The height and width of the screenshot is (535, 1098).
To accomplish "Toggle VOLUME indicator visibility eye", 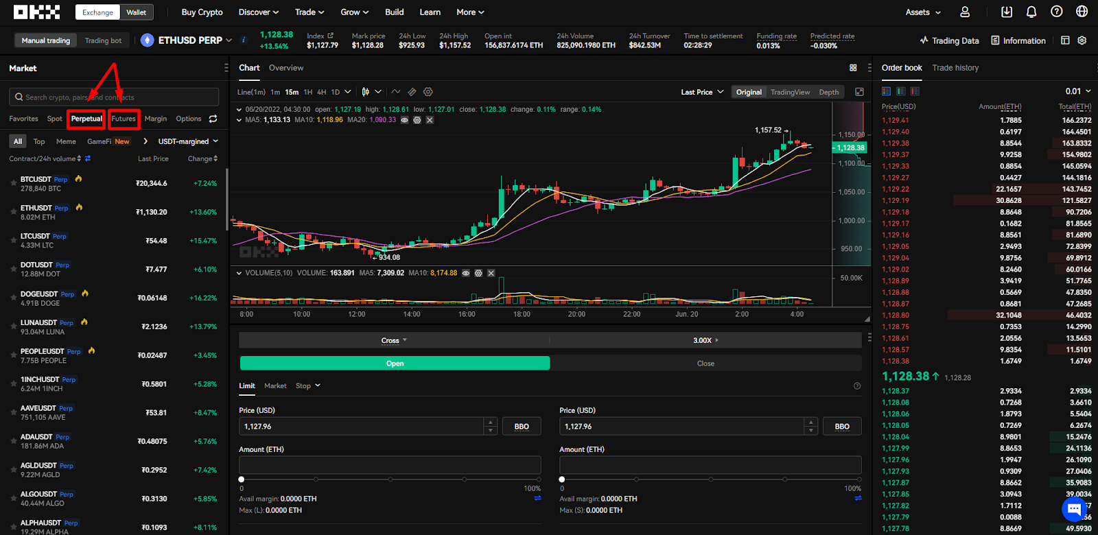I will coord(466,273).
